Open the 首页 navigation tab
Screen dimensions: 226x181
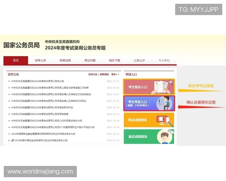[16, 60]
